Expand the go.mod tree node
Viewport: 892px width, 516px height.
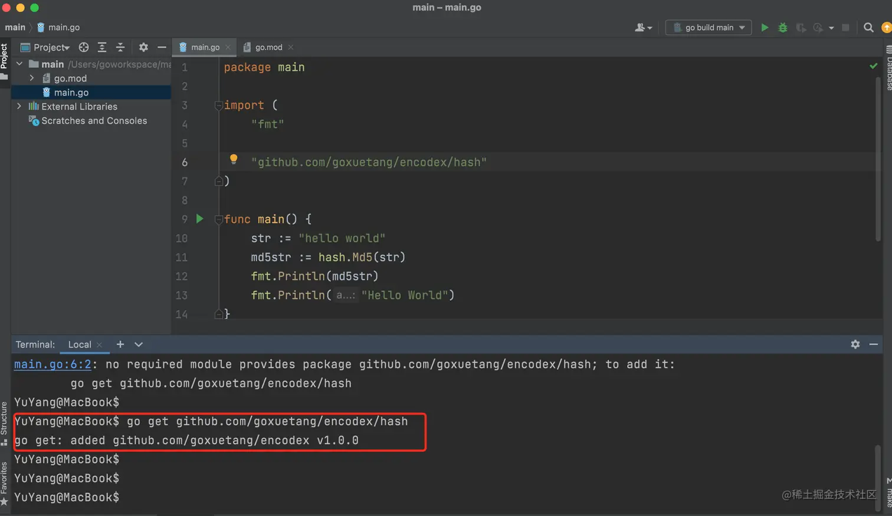pyautogui.click(x=32, y=78)
